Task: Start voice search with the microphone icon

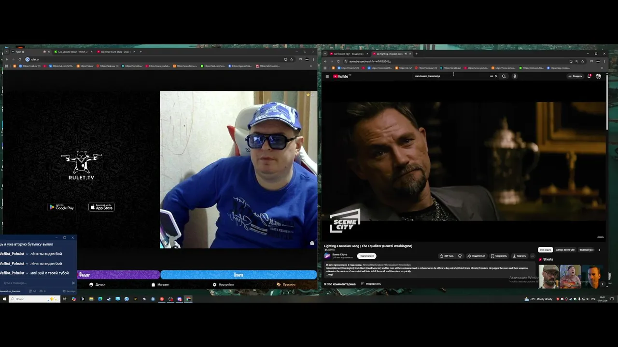Action: pyautogui.click(x=515, y=76)
